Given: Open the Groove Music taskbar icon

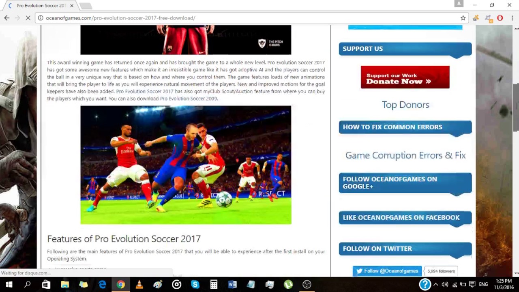Looking at the screenshot, I should (x=176, y=284).
